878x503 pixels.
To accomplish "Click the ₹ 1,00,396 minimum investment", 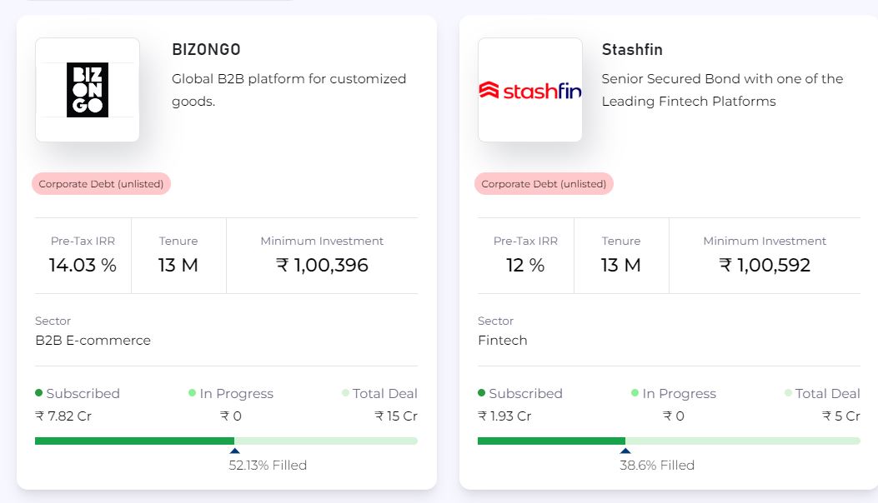I will coord(322,265).
